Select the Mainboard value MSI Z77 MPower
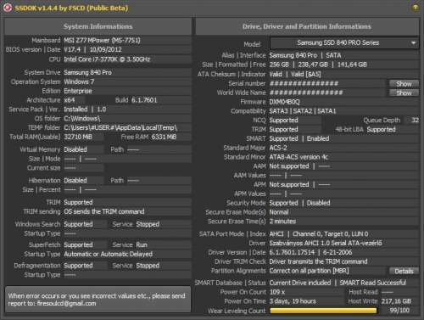 point(102,40)
